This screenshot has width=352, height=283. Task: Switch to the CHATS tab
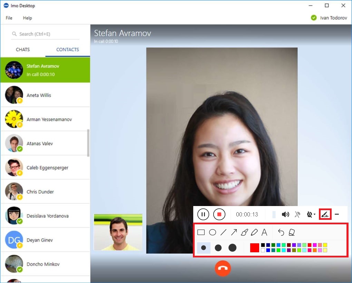tap(22, 49)
